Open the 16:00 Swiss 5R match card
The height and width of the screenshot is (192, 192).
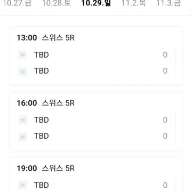point(96,121)
